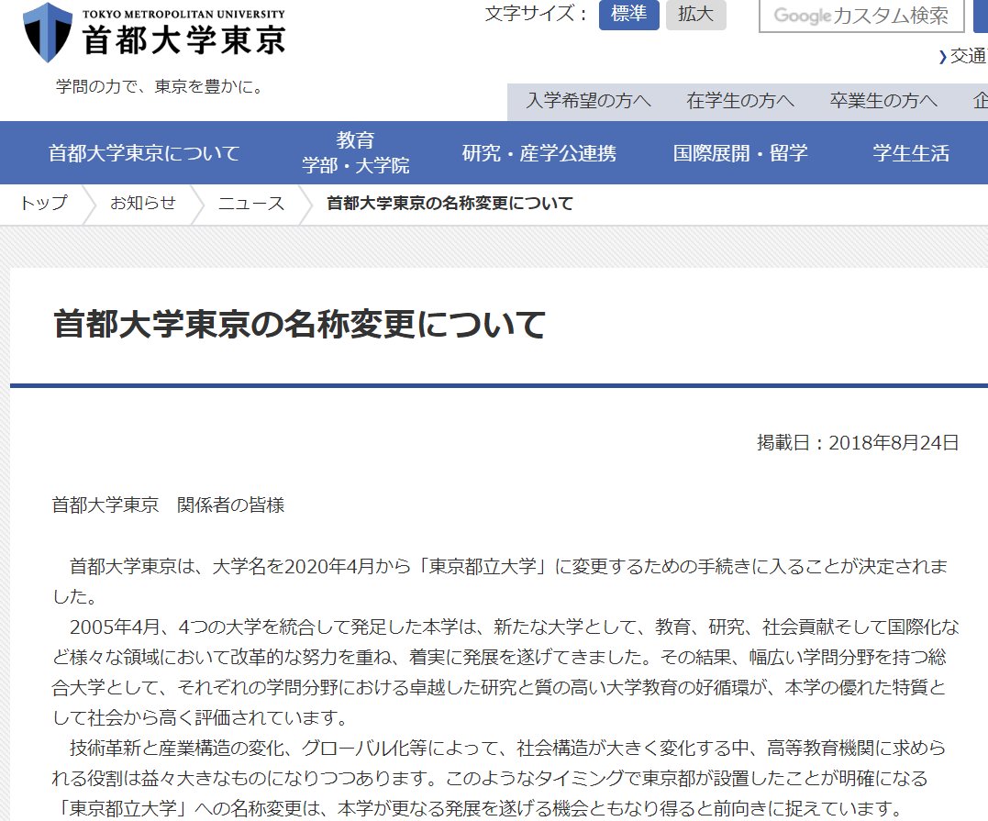
Task: Click line starting して社会から高く評価
Action: [x=200, y=717]
